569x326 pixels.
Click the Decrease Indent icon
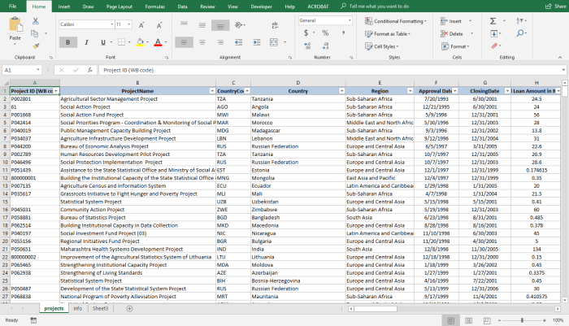click(238, 42)
